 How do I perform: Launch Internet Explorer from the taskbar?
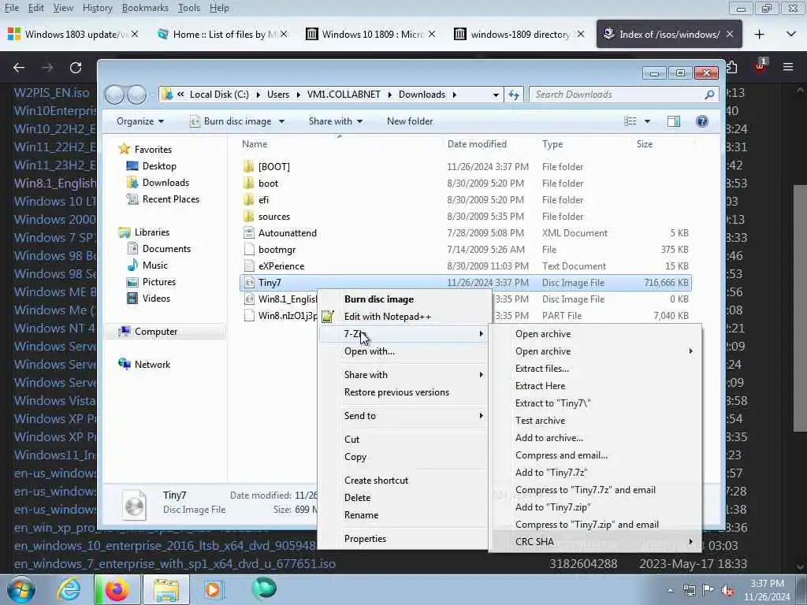(69, 589)
